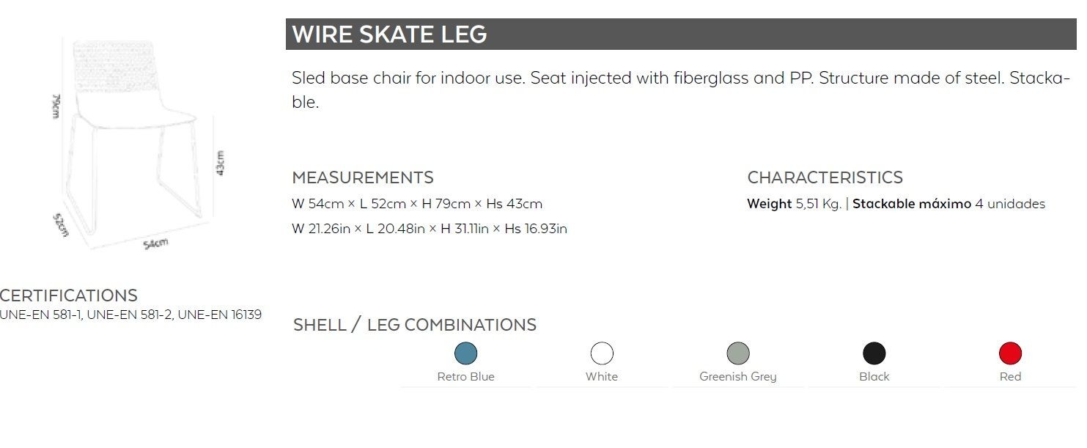Choose the White shell color circle
The image size is (1087, 448).
pyautogui.click(x=602, y=353)
